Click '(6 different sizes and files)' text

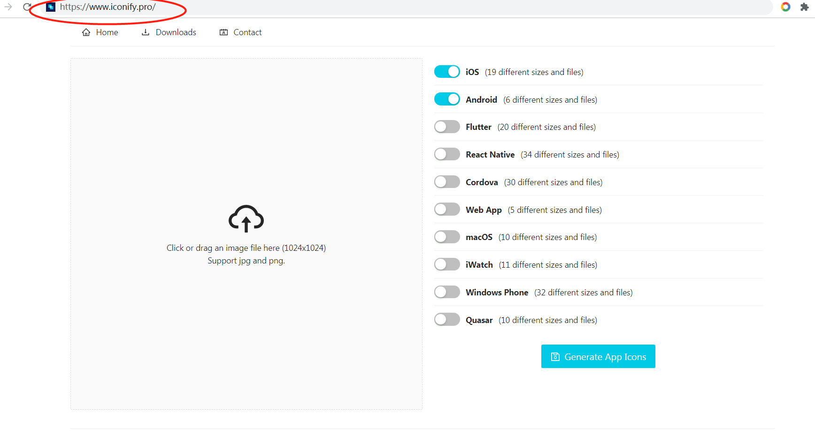tap(550, 100)
